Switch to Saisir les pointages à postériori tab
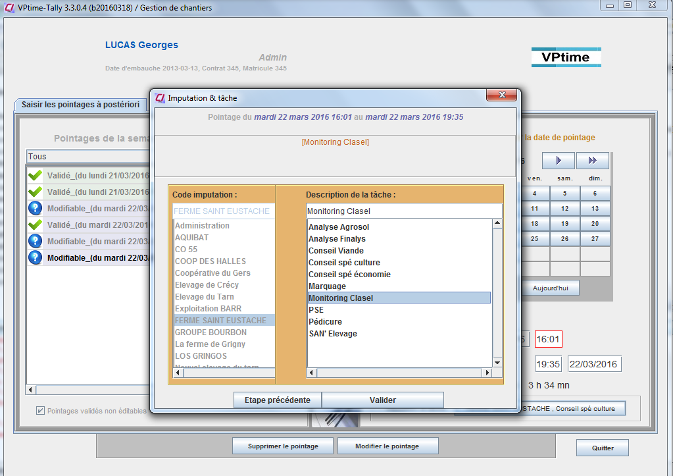The image size is (673, 476). click(x=80, y=104)
